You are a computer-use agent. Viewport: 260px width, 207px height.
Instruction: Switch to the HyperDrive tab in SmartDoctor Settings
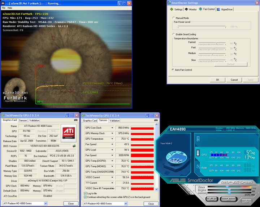[x=225, y=9]
